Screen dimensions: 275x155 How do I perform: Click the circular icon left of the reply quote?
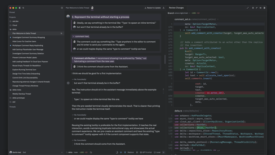[68, 83]
